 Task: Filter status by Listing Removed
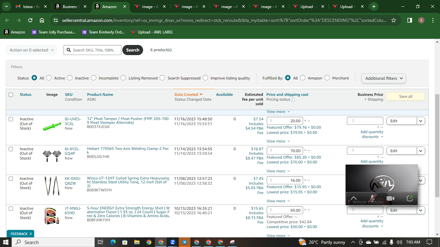point(123,78)
